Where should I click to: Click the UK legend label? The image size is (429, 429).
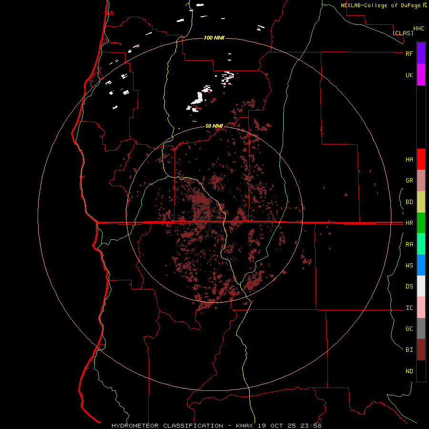click(x=409, y=75)
